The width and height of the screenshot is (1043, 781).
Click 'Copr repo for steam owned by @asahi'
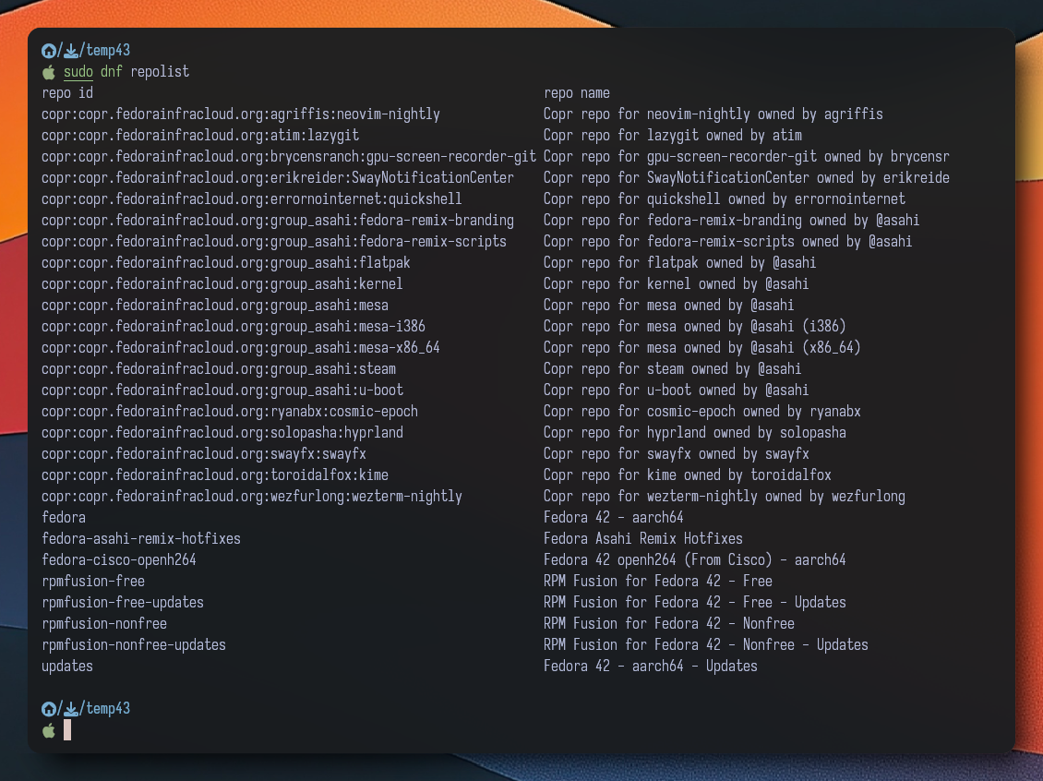pyautogui.click(x=673, y=370)
